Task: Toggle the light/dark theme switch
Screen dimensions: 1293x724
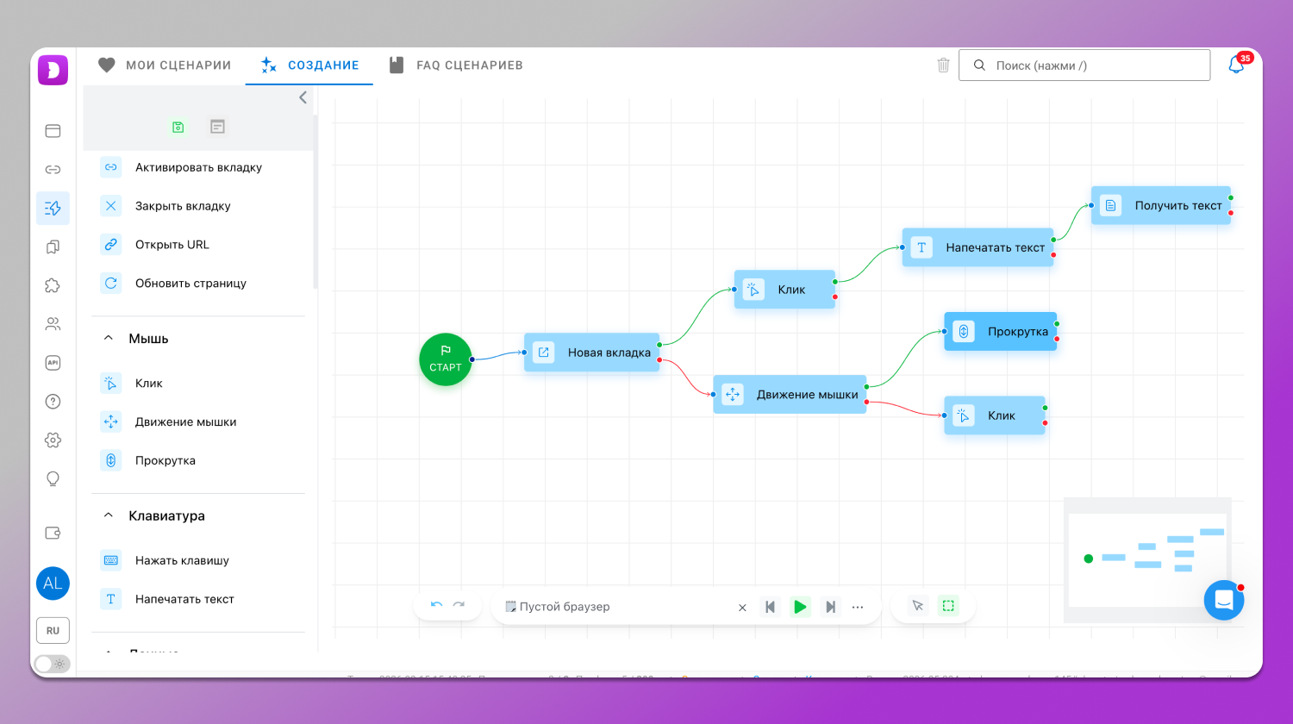Action: coord(52,664)
